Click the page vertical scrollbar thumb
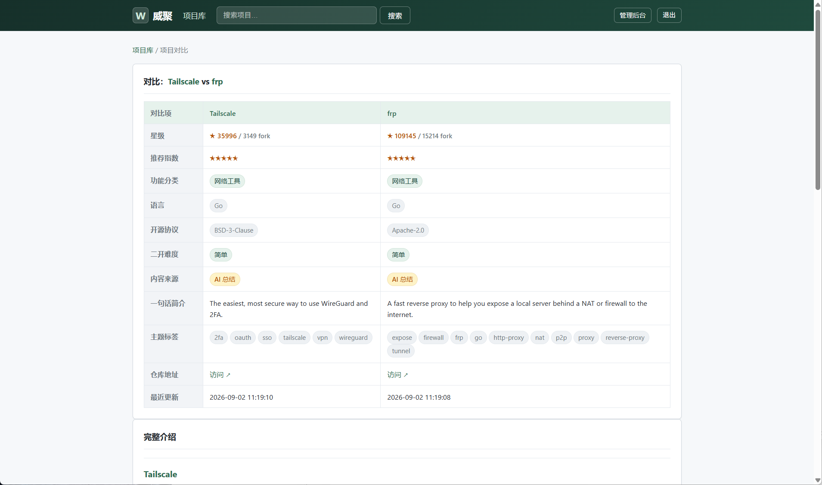The height and width of the screenshot is (485, 822). click(818, 99)
